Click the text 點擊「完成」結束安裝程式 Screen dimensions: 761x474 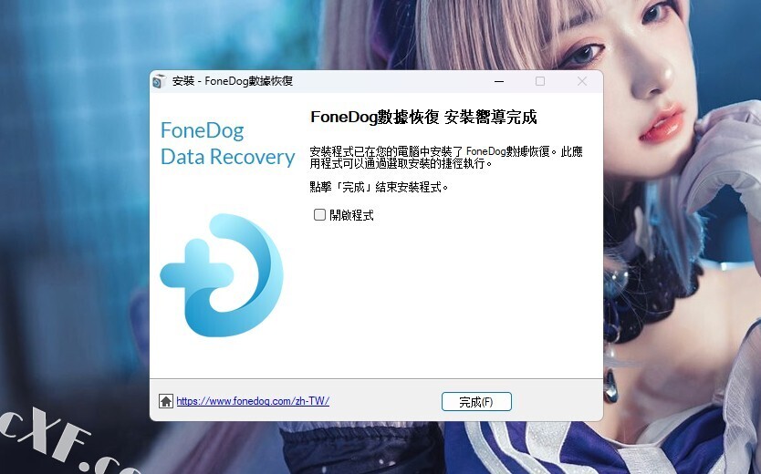[x=379, y=187]
